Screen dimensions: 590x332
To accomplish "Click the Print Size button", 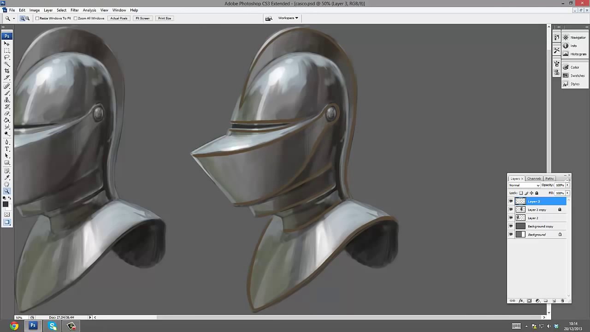I will coord(165,18).
